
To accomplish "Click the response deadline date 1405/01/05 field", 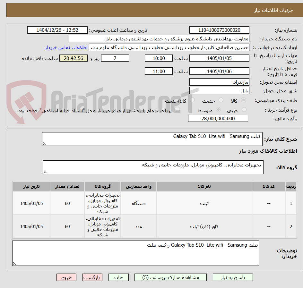I will click(219, 58).
